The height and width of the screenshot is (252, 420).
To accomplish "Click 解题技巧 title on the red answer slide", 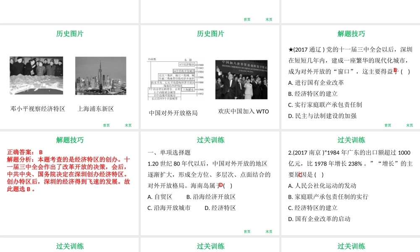I will (70, 140).
